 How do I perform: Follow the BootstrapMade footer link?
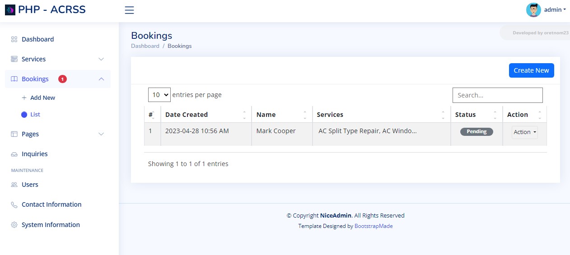point(374,226)
